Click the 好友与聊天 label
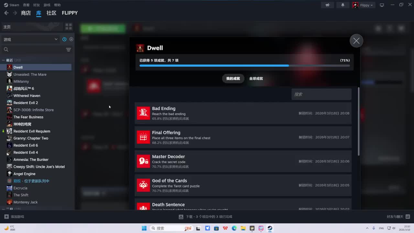Image resolution: width=414 pixels, height=233 pixels. [x=395, y=216]
